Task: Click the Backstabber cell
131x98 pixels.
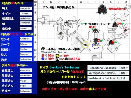Action: [x=26, y=59]
